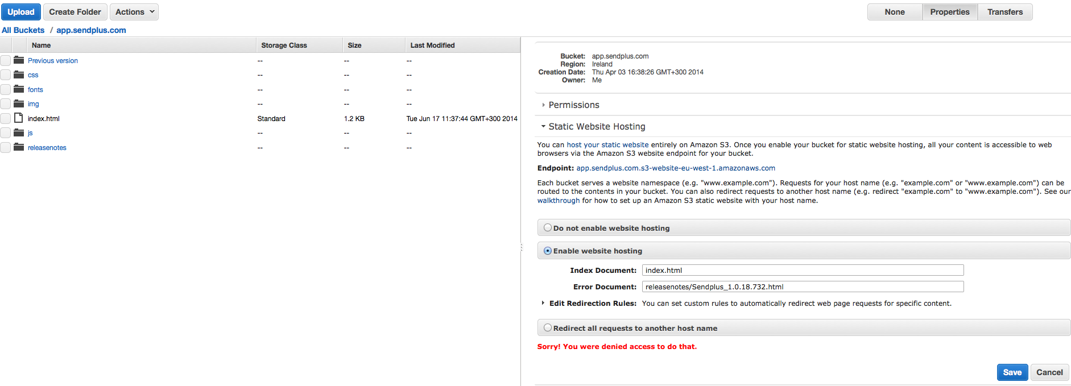Click the bucket creation date value
1071x386 pixels.
(647, 72)
